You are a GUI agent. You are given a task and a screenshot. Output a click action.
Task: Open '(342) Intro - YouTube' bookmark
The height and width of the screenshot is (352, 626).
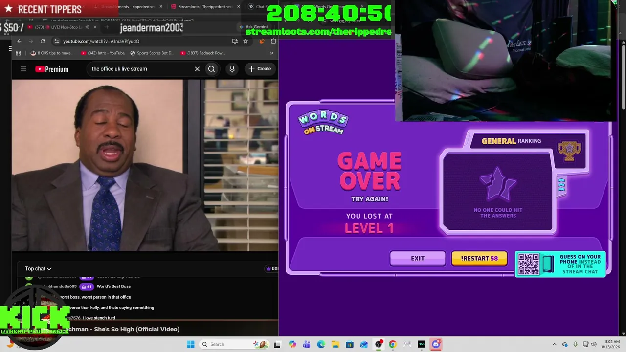[103, 53]
